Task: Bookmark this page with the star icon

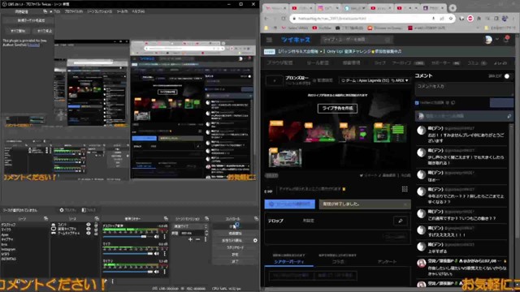Action: point(451,19)
